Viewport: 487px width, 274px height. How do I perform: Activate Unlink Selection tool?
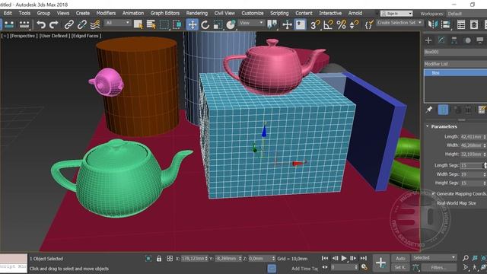tap(82, 24)
